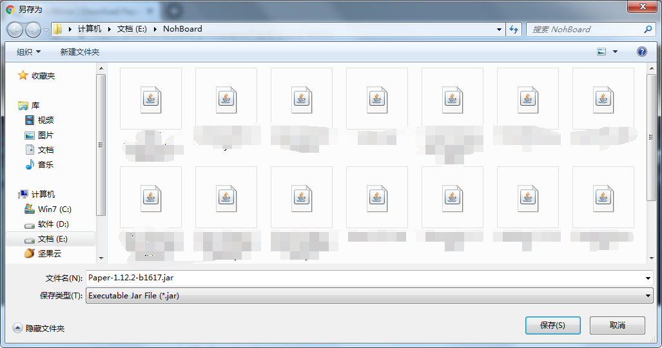Open address bar history dropdown
The width and height of the screenshot is (662, 348).
[499, 30]
